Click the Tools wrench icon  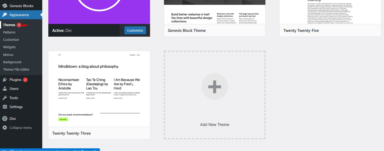pos(5,98)
